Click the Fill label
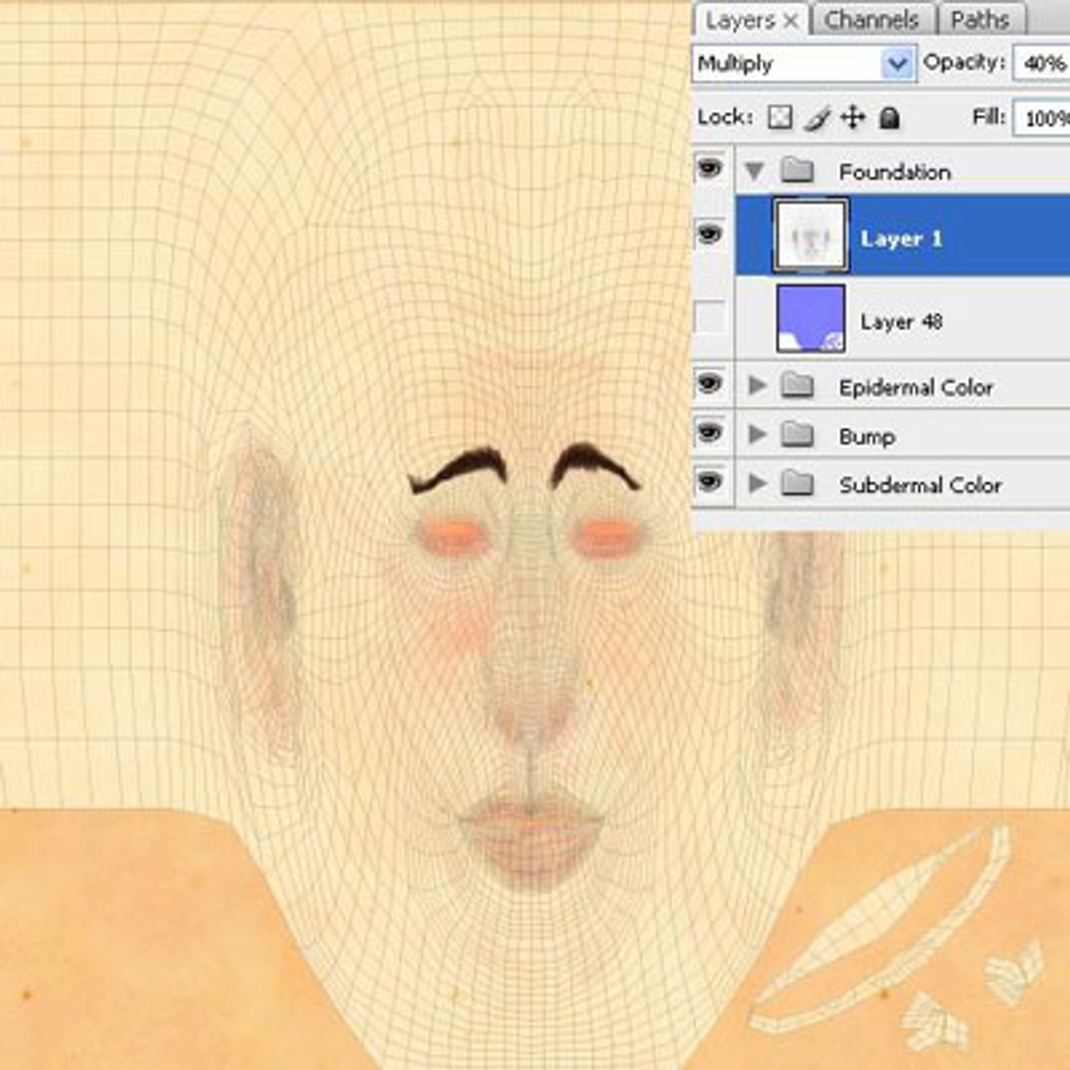The height and width of the screenshot is (1070, 1070). [x=989, y=117]
